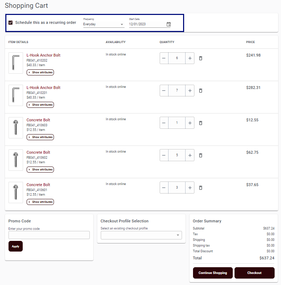The image size is (281, 285).
Task: Expand Show attributes for Concrete Bolt FB041_410601
Action: 40,202
